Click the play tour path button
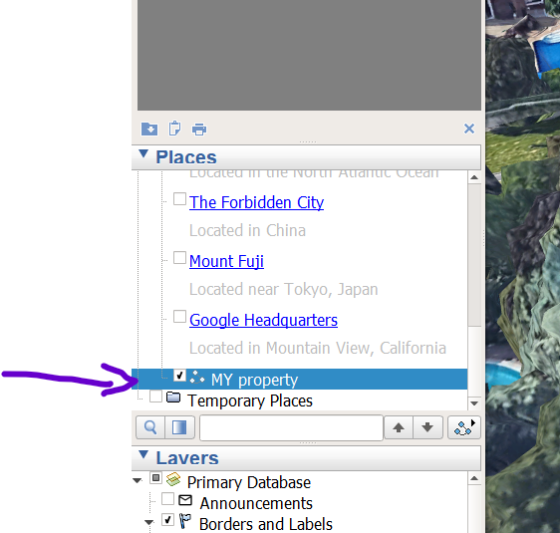 (464, 427)
